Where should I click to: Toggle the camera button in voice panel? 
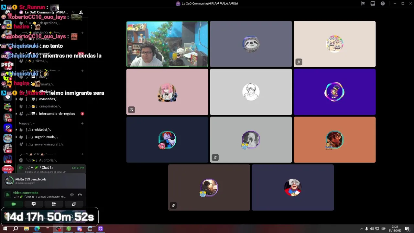14,204
